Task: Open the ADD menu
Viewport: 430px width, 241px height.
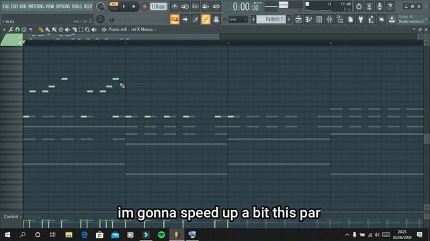Action: click(23, 6)
